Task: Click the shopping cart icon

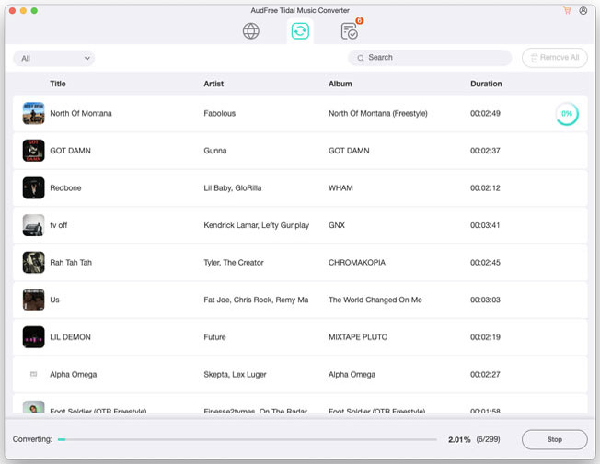Action: coord(567,10)
